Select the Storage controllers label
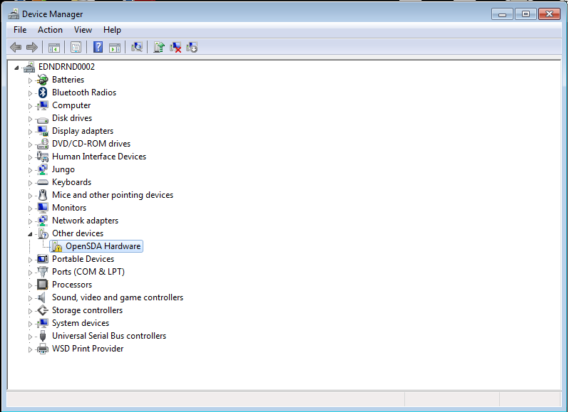569x412 pixels. (87, 310)
